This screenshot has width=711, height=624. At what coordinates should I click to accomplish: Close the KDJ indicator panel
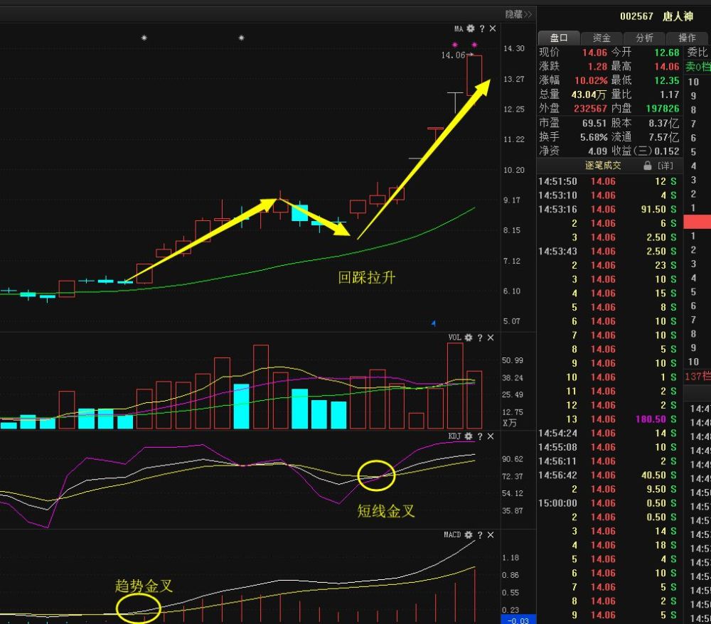pos(491,436)
